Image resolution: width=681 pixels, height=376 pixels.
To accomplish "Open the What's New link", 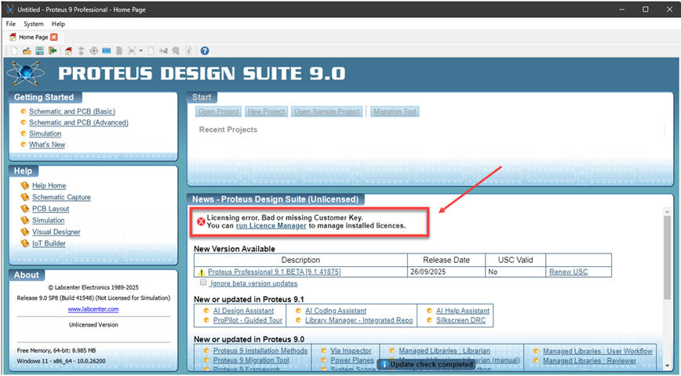I will point(47,144).
